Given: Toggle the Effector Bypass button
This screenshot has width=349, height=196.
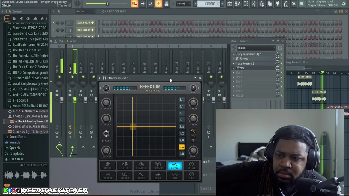Looking at the screenshot, I should pos(106,133).
